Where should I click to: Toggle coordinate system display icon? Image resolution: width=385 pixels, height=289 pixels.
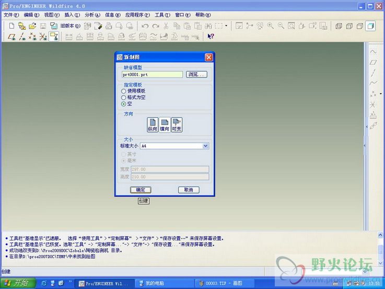coord(43,37)
